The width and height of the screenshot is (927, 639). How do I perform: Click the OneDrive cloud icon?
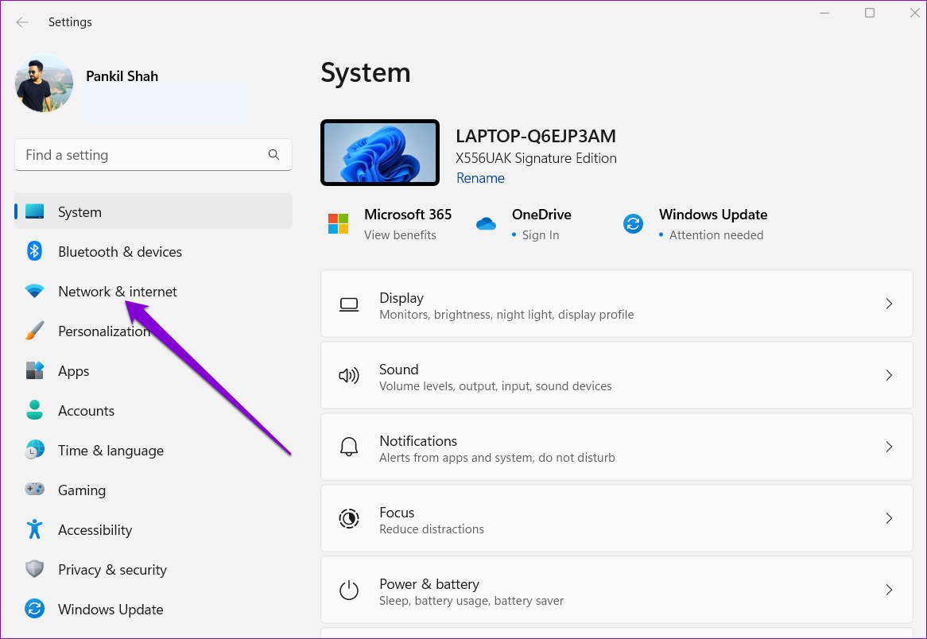486,224
